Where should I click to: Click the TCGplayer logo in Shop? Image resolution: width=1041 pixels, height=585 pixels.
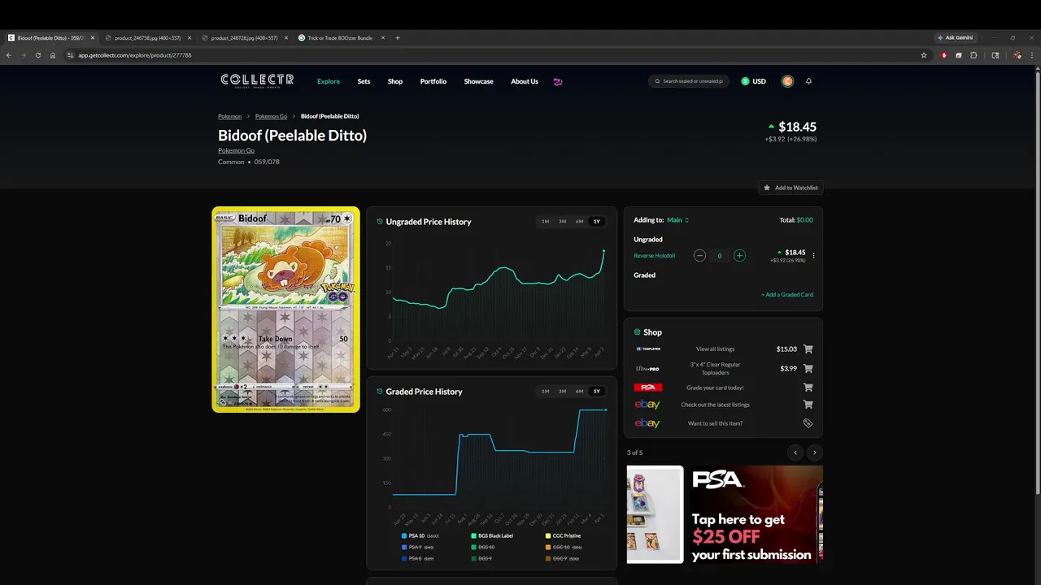[648, 349]
